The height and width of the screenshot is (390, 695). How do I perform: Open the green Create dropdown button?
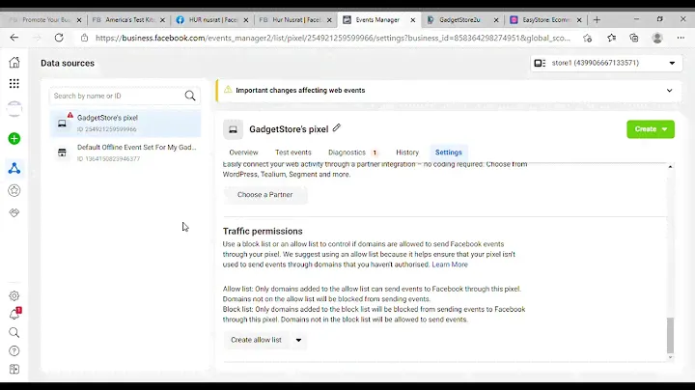(x=650, y=129)
